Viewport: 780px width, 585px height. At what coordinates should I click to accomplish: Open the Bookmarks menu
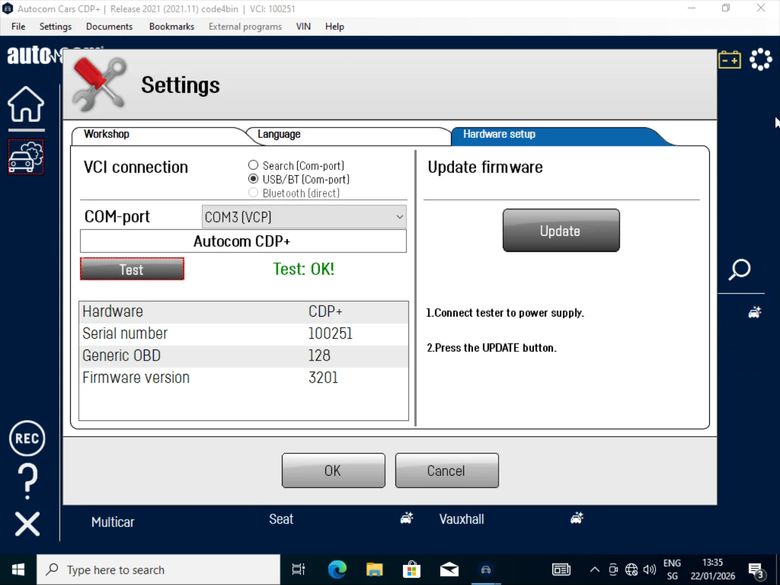coord(172,26)
